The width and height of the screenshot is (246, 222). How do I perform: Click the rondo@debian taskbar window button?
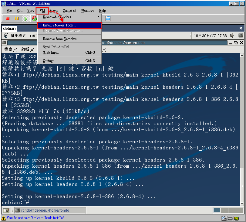click(50, 210)
